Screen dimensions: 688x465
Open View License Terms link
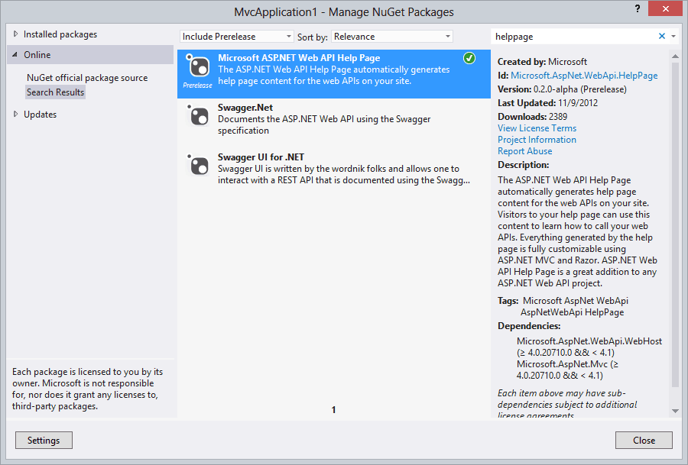point(537,128)
